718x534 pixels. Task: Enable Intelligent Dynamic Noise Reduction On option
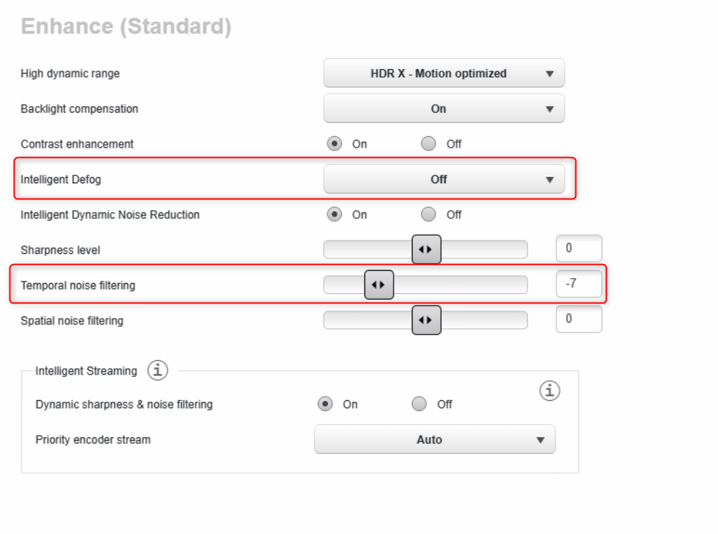335,215
